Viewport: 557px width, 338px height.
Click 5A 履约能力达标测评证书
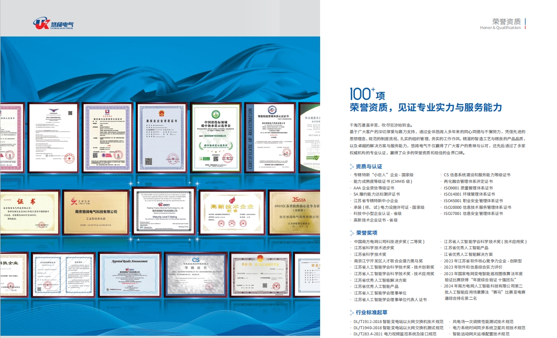pos(376,194)
